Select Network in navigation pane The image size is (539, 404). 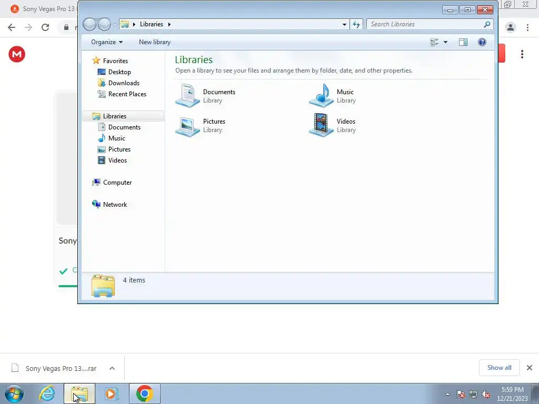tap(115, 205)
